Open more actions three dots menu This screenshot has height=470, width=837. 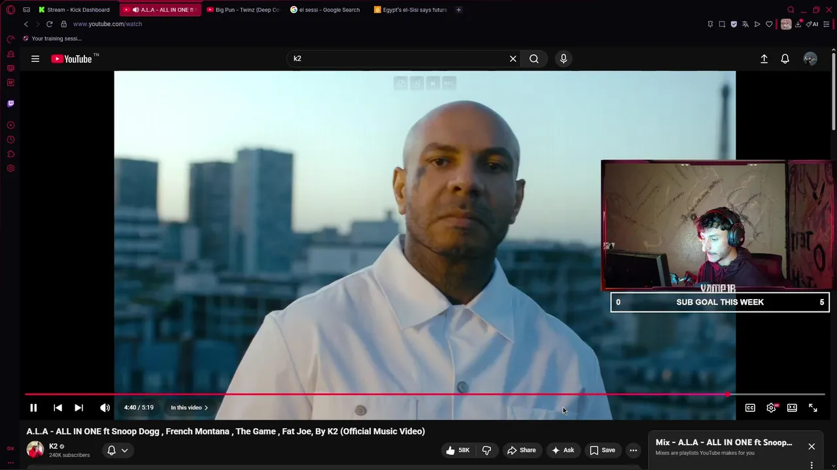coord(633,450)
